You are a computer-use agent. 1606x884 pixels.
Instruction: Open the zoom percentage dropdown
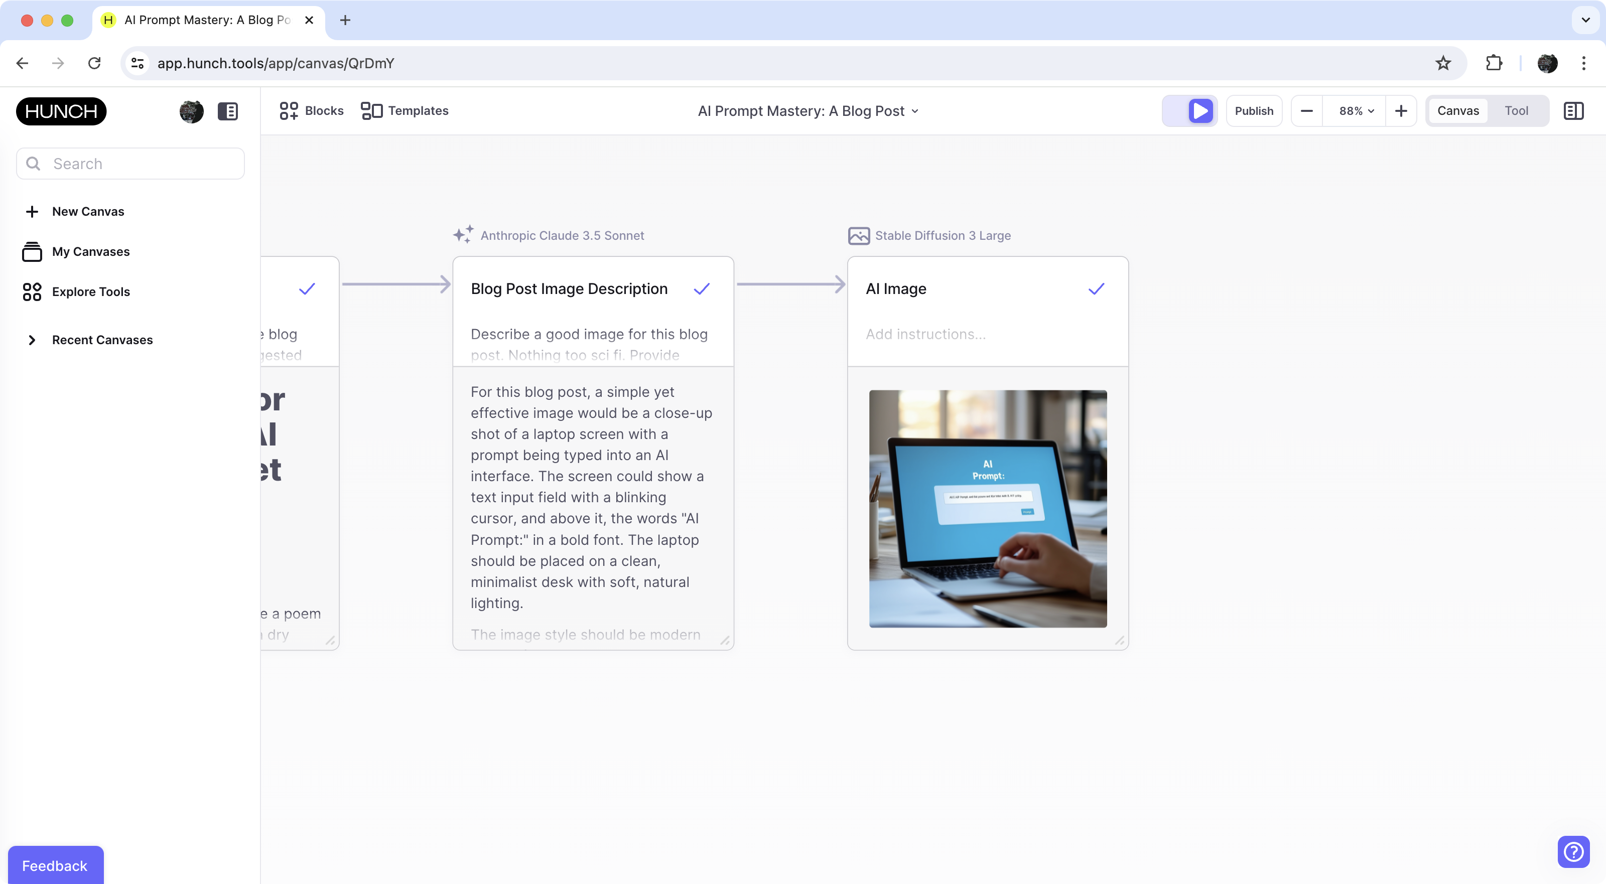(1354, 110)
